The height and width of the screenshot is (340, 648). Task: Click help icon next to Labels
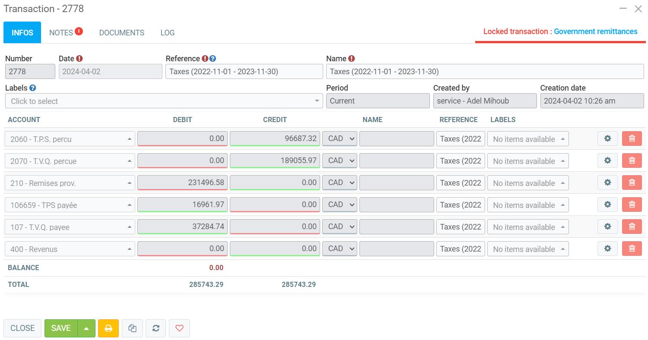point(33,88)
